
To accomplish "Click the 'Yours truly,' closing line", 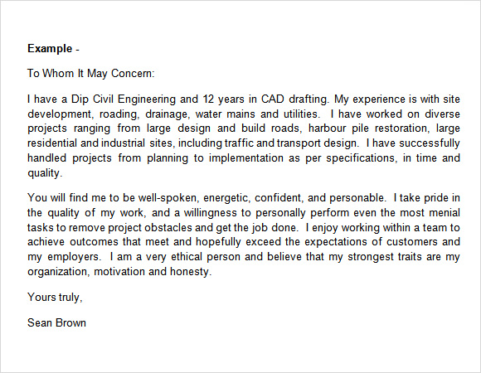I will tap(55, 298).
